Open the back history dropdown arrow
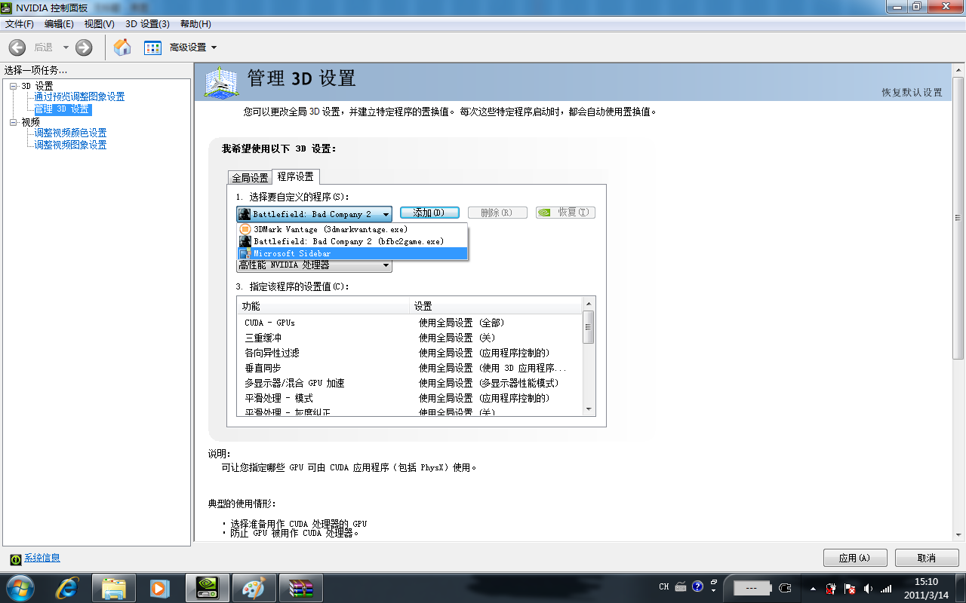966x603 pixels. 66,47
